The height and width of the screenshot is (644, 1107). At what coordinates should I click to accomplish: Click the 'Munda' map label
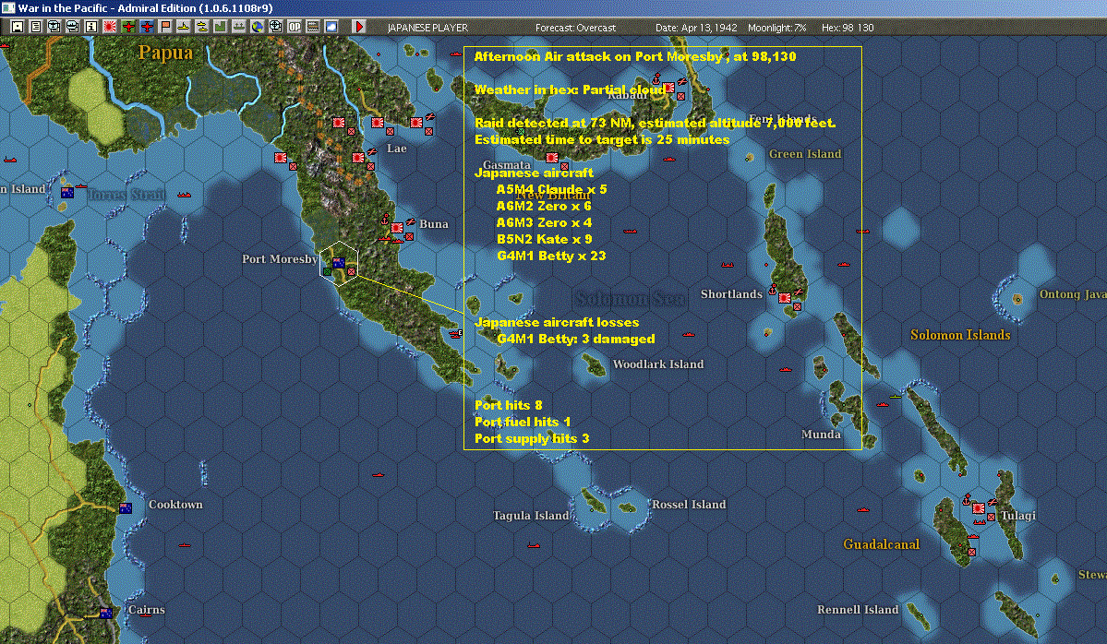click(821, 435)
